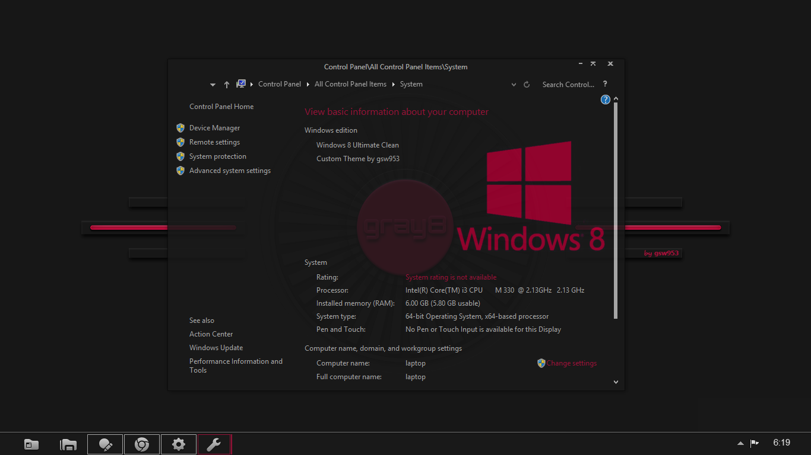
Task: Open paint app icon on taskbar
Action: [x=105, y=444]
